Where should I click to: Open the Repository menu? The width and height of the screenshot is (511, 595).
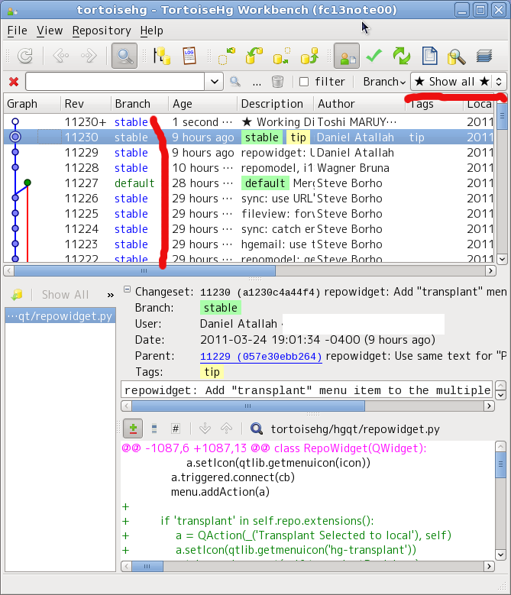[x=102, y=31]
